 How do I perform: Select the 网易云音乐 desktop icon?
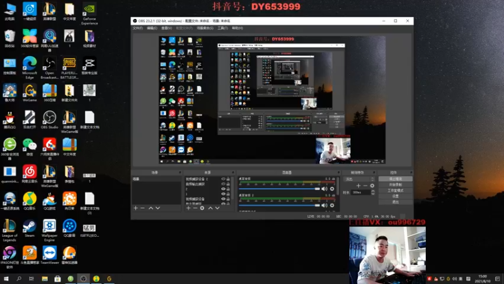pyautogui.click(x=30, y=174)
